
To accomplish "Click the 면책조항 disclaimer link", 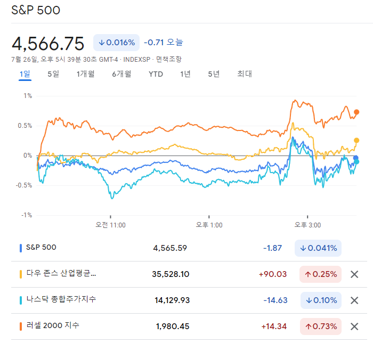I will point(169,59).
